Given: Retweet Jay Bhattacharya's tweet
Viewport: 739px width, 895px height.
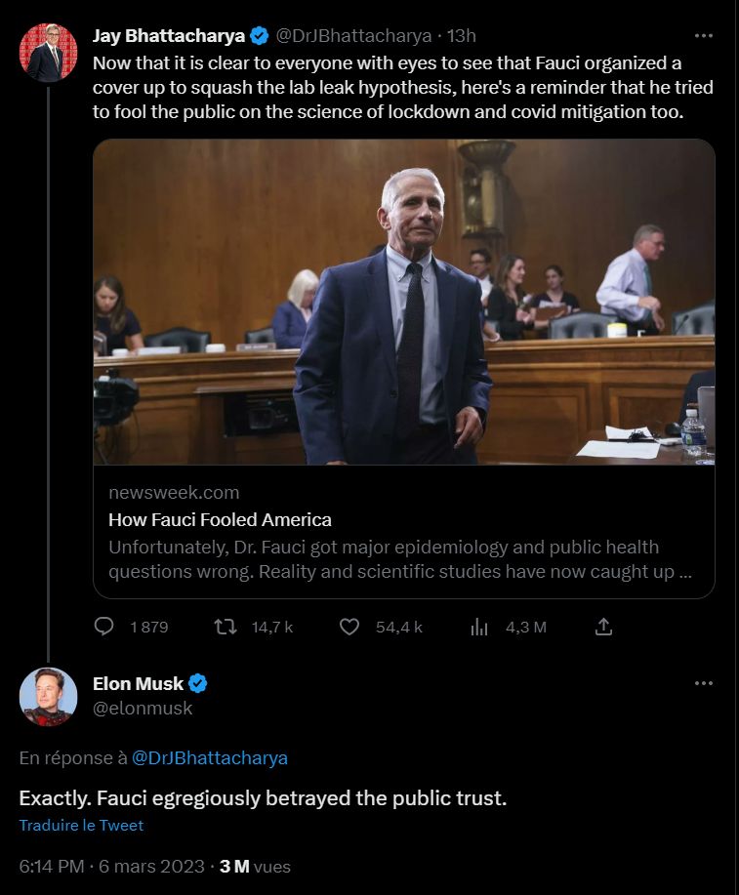Looking at the screenshot, I should click(x=226, y=627).
